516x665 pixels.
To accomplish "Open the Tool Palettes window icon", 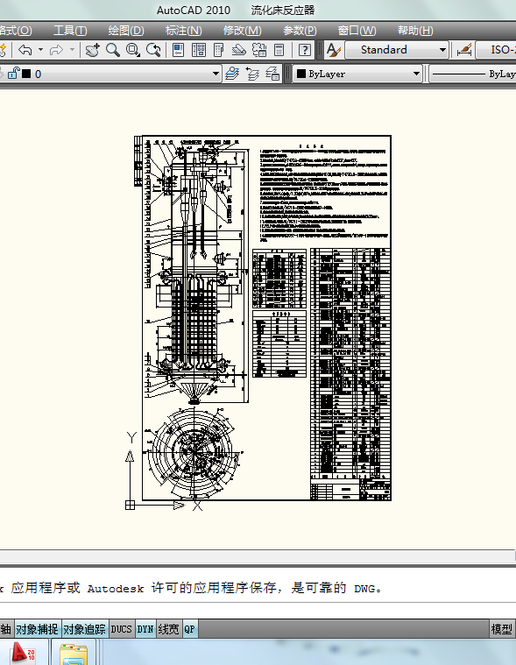I will click(x=219, y=50).
